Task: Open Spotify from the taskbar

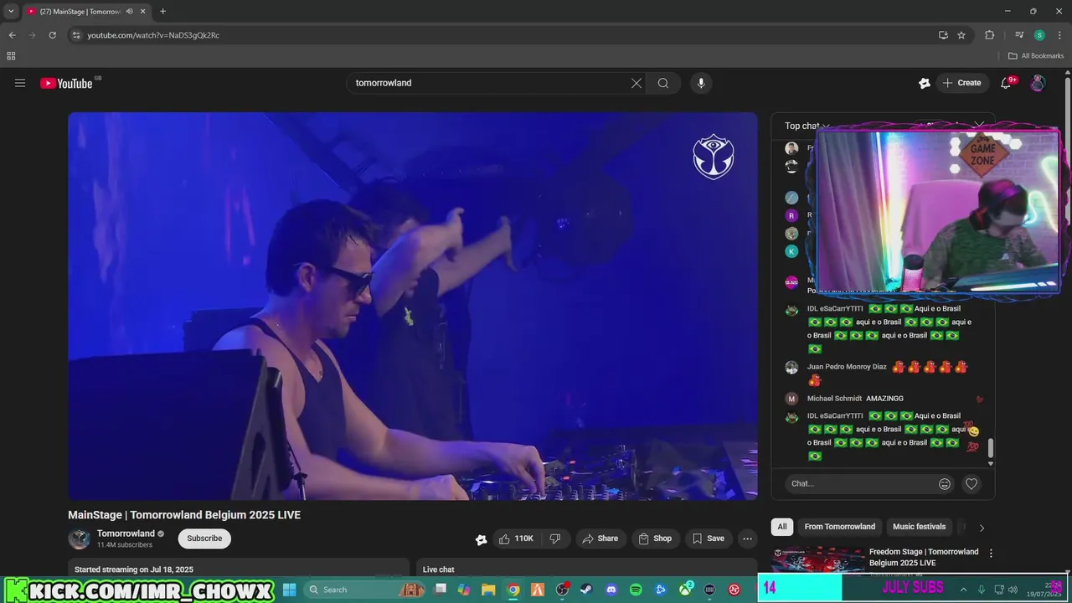Action: (x=636, y=590)
